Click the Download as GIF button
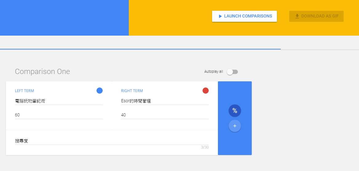Image resolution: width=359 pixels, height=171 pixels. click(316, 16)
